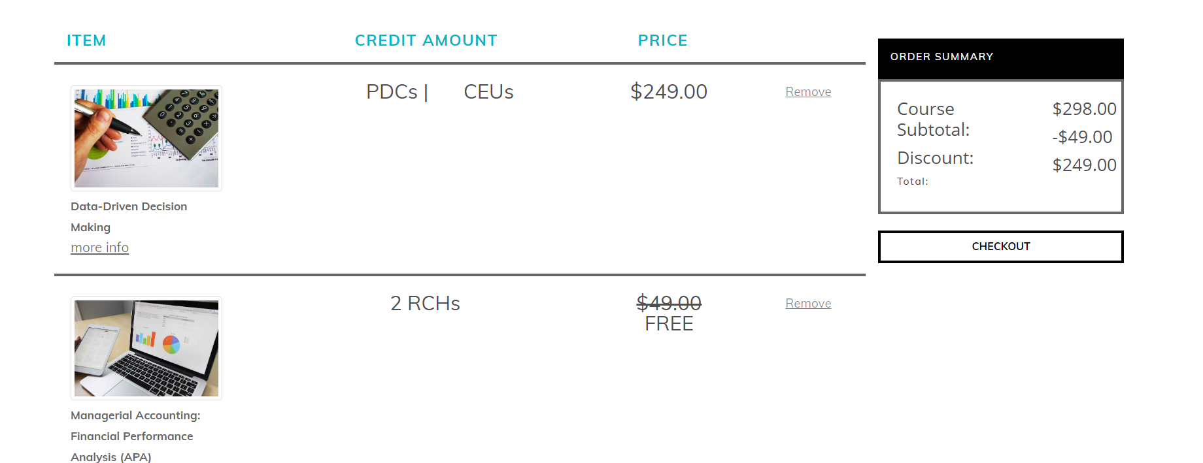The width and height of the screenshot is (1203, 463).
Task: Select the $298.00 course subtotal value
Action: [1084, 109]
